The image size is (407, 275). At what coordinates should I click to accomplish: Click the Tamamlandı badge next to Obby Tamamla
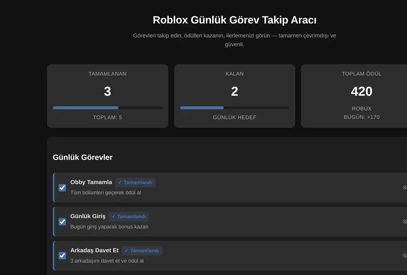[135, 182]
